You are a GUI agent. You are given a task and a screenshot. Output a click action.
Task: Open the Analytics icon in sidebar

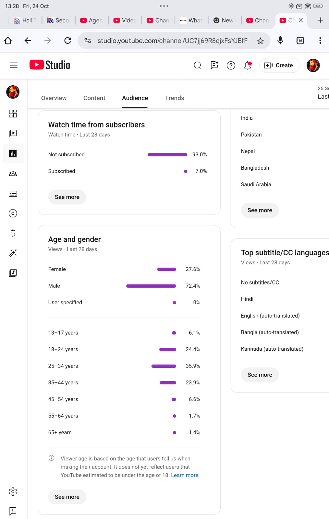click(13, 153)
